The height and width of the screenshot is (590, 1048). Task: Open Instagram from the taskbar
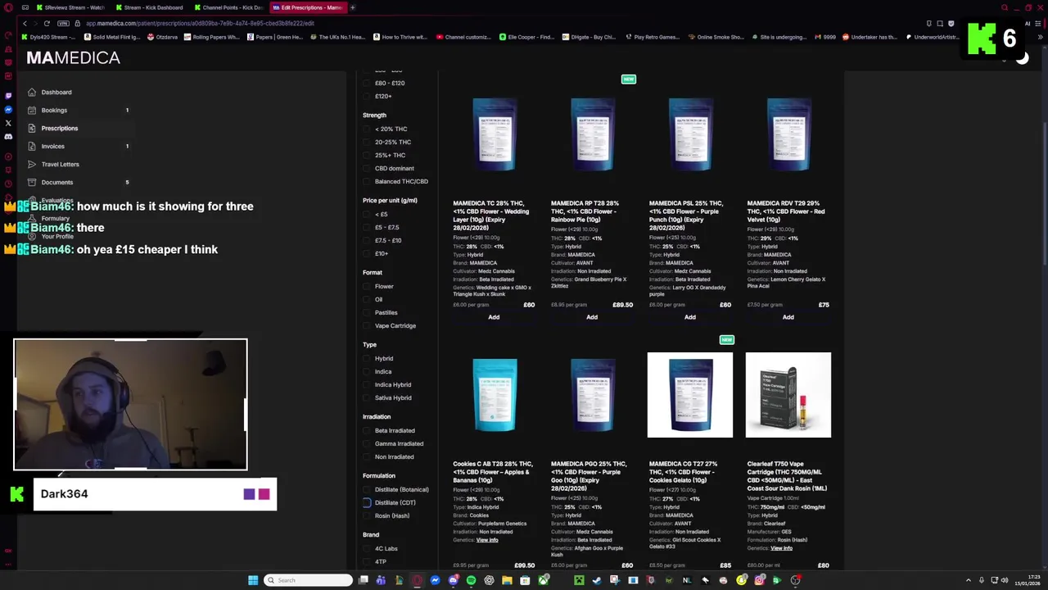click(759, 580)
